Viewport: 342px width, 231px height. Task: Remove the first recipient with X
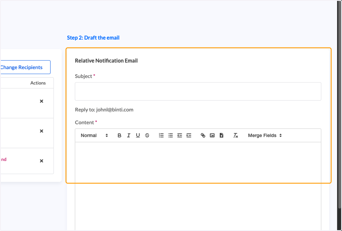(x=41, y=101)
